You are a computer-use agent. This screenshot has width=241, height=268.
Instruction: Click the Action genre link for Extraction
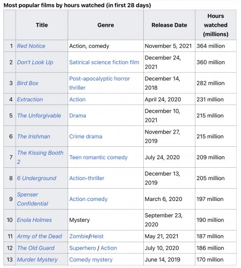pos(77,99)
